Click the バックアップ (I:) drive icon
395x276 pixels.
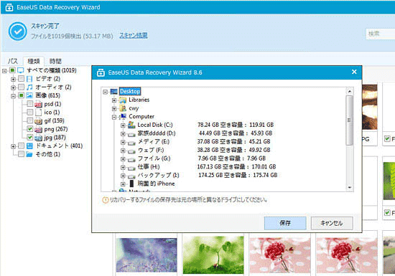pyautogui.click(x=131, y=176)
